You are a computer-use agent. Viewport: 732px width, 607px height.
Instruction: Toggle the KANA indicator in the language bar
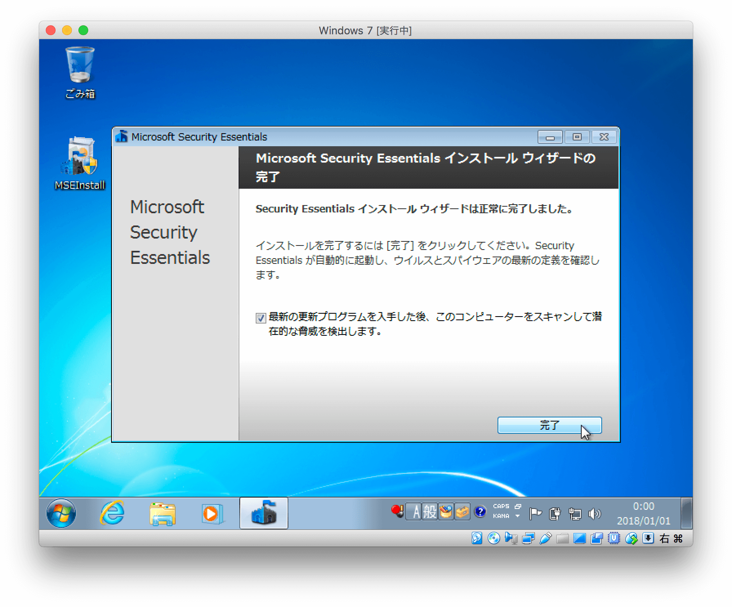501,516
